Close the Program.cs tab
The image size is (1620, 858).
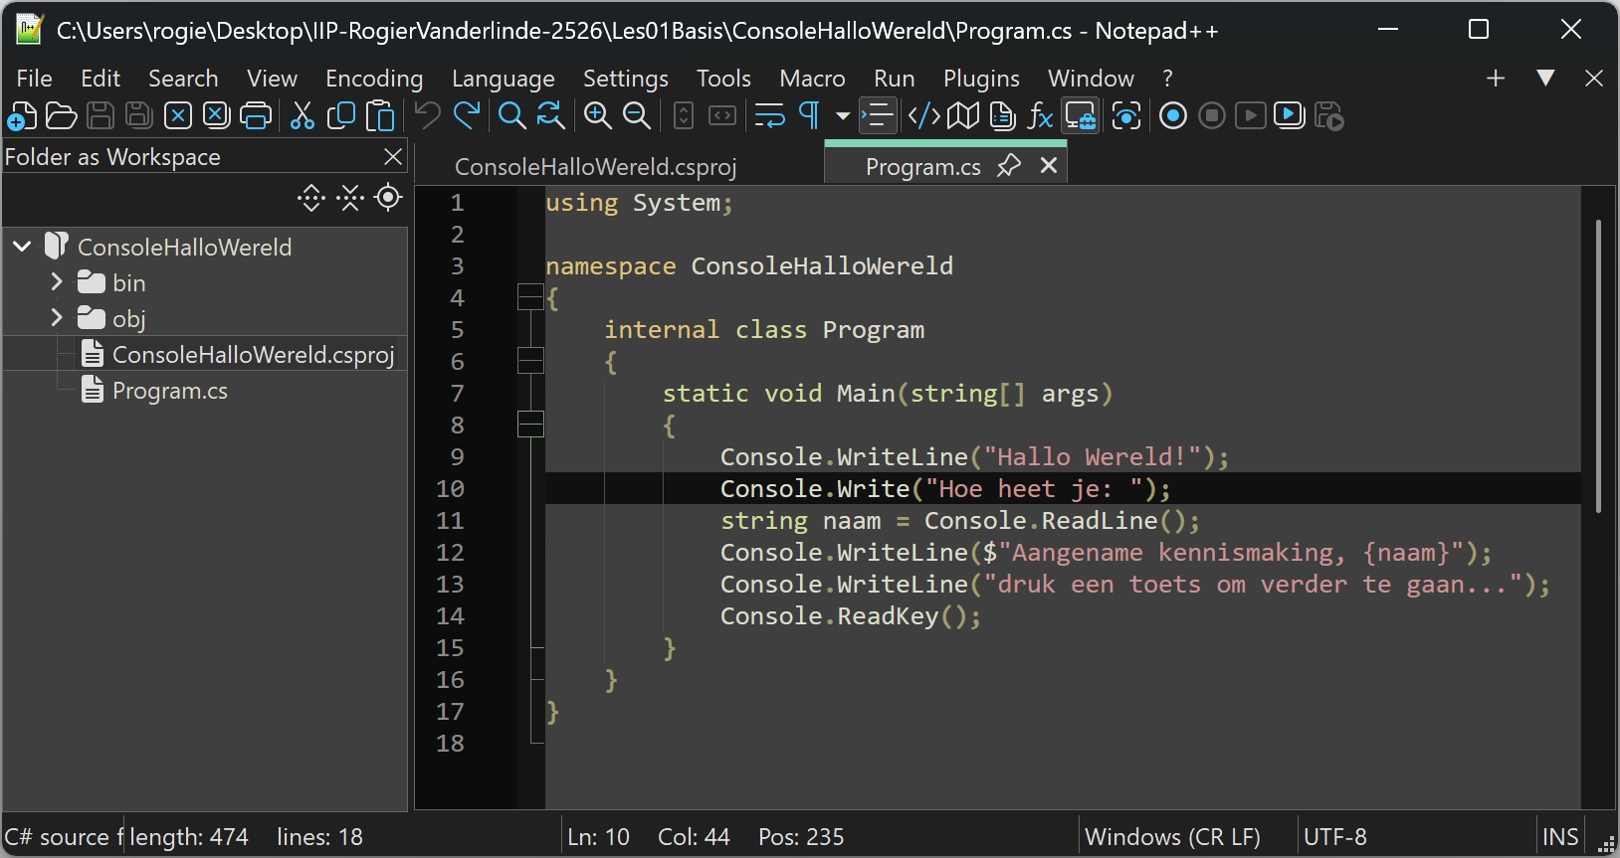(1048, 165)
